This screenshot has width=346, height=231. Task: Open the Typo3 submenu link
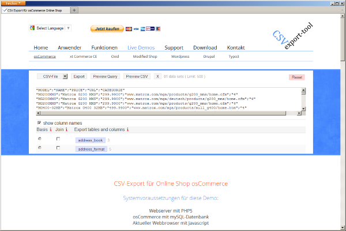coord(234,57)
